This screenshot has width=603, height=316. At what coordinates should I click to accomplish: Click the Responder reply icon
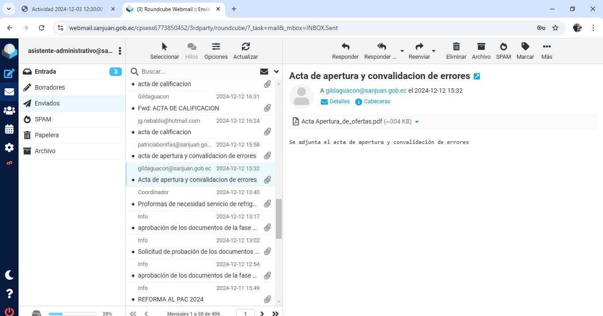click(345, 47)
